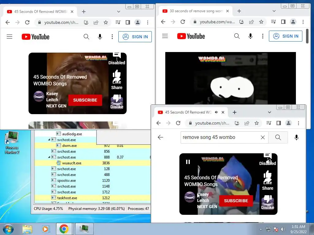Select 30 seconds of remove song tab
The width and height of the screenshot is (314, 235).
pos(196,11)
